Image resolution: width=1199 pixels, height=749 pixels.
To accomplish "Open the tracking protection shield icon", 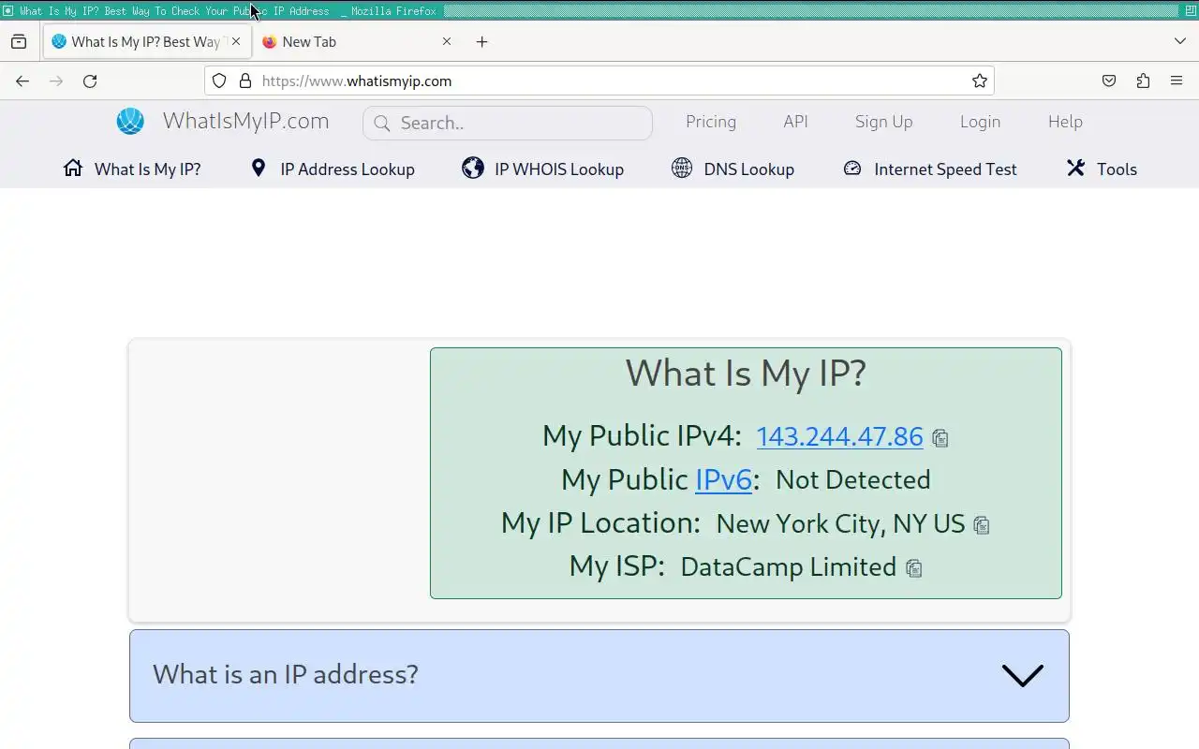I will click(x=219, y=81).
